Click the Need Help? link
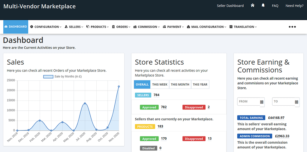This screenshot has height=152, width=307. point(294,6)
